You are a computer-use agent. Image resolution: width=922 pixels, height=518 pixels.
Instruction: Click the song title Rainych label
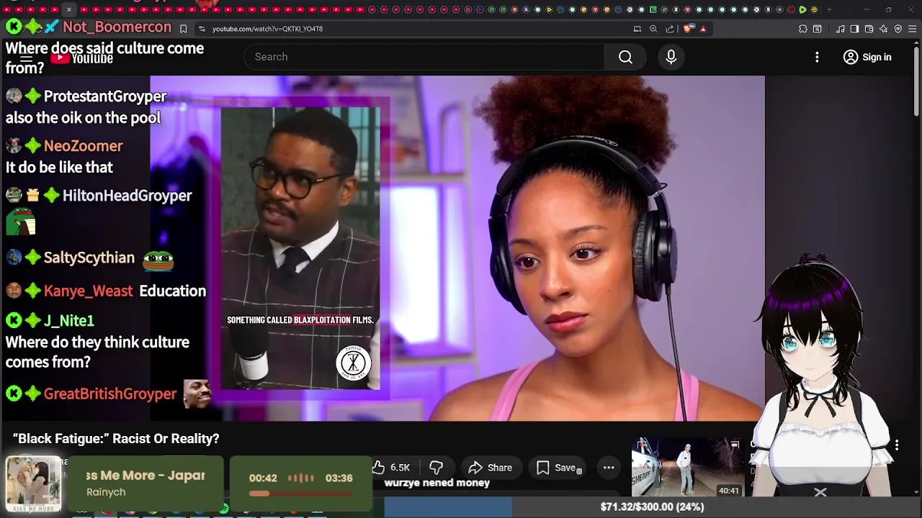click(106, 492)
